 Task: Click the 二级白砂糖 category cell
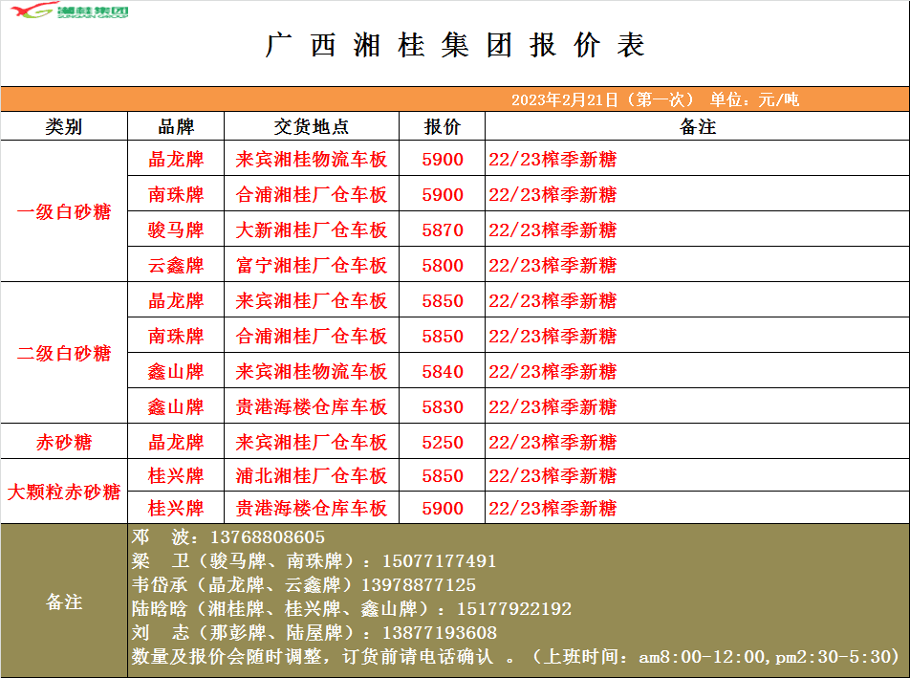64,354
